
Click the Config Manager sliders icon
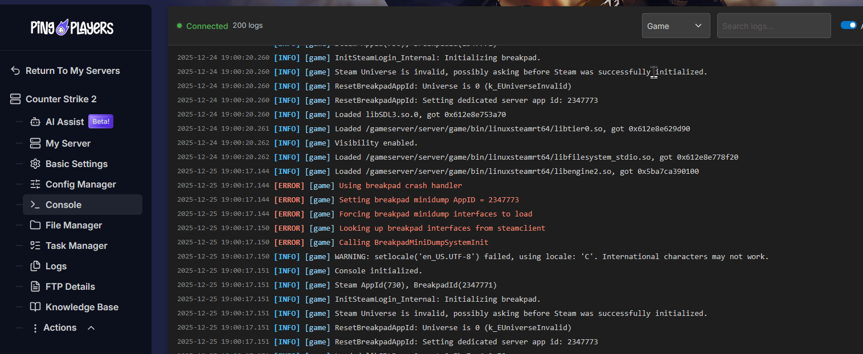[x=35, y=184]
